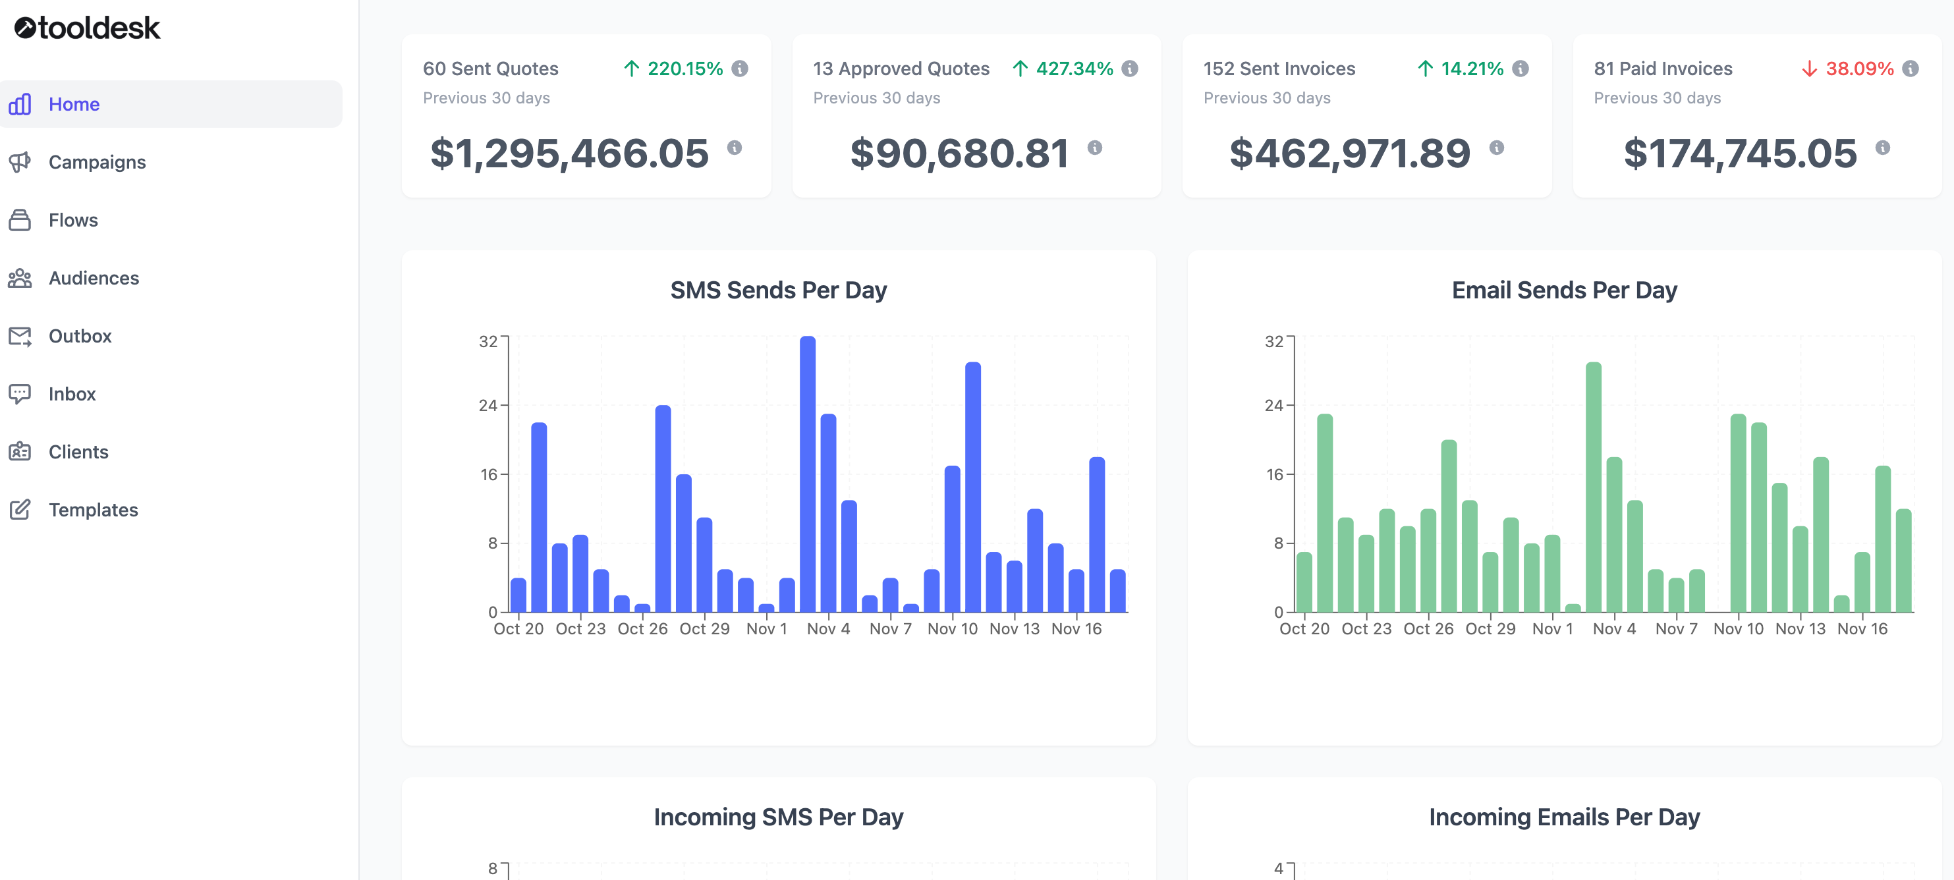Click info icon next to $462,971.89
This screenshot has height=880, width=1954.
[1496, 148]
